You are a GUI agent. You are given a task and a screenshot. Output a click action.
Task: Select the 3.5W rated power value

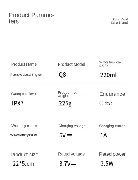click(107, 164)
